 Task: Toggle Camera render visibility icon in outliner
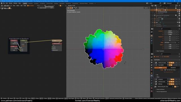coord(179,19)
